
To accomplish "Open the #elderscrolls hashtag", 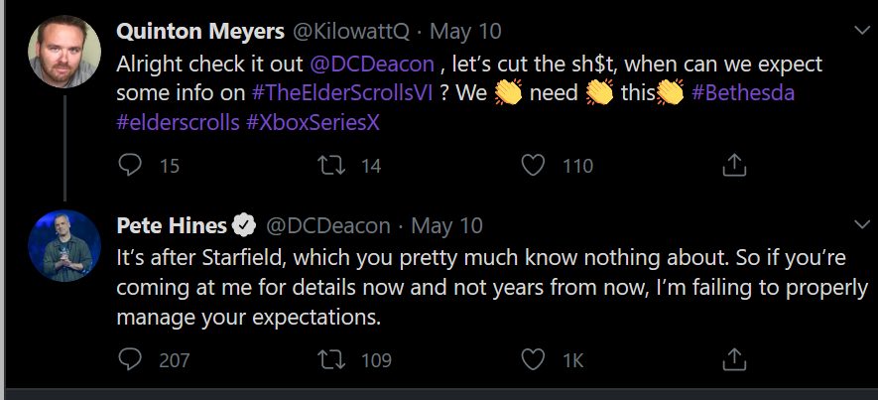I will coord(179,123).
